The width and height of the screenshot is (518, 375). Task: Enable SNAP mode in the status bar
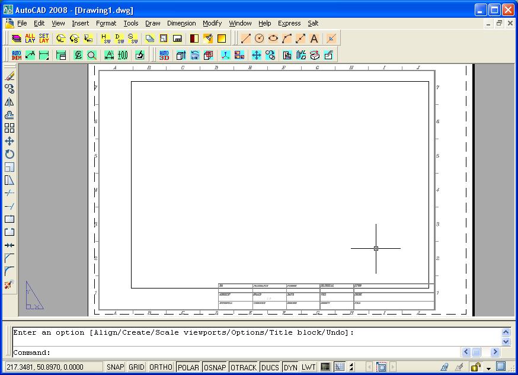point(115,367)
